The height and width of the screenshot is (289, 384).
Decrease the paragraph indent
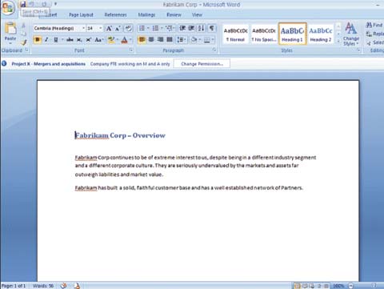(x=182, y=28)
